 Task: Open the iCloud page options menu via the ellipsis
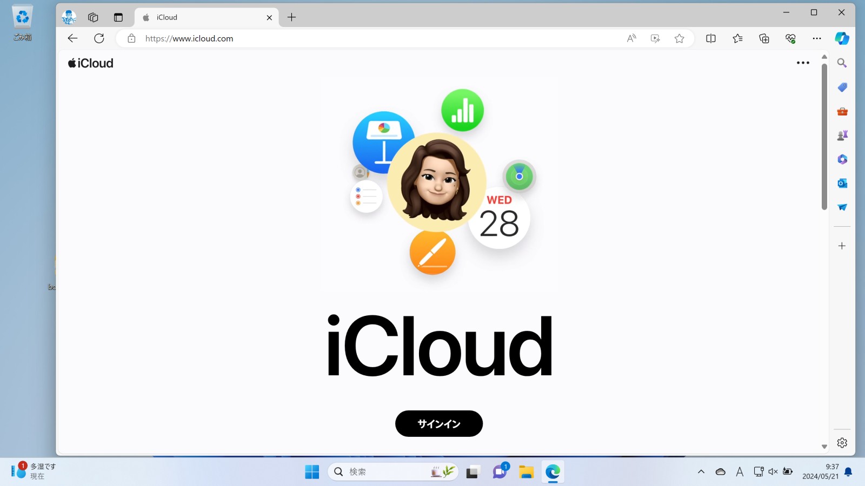803,63
